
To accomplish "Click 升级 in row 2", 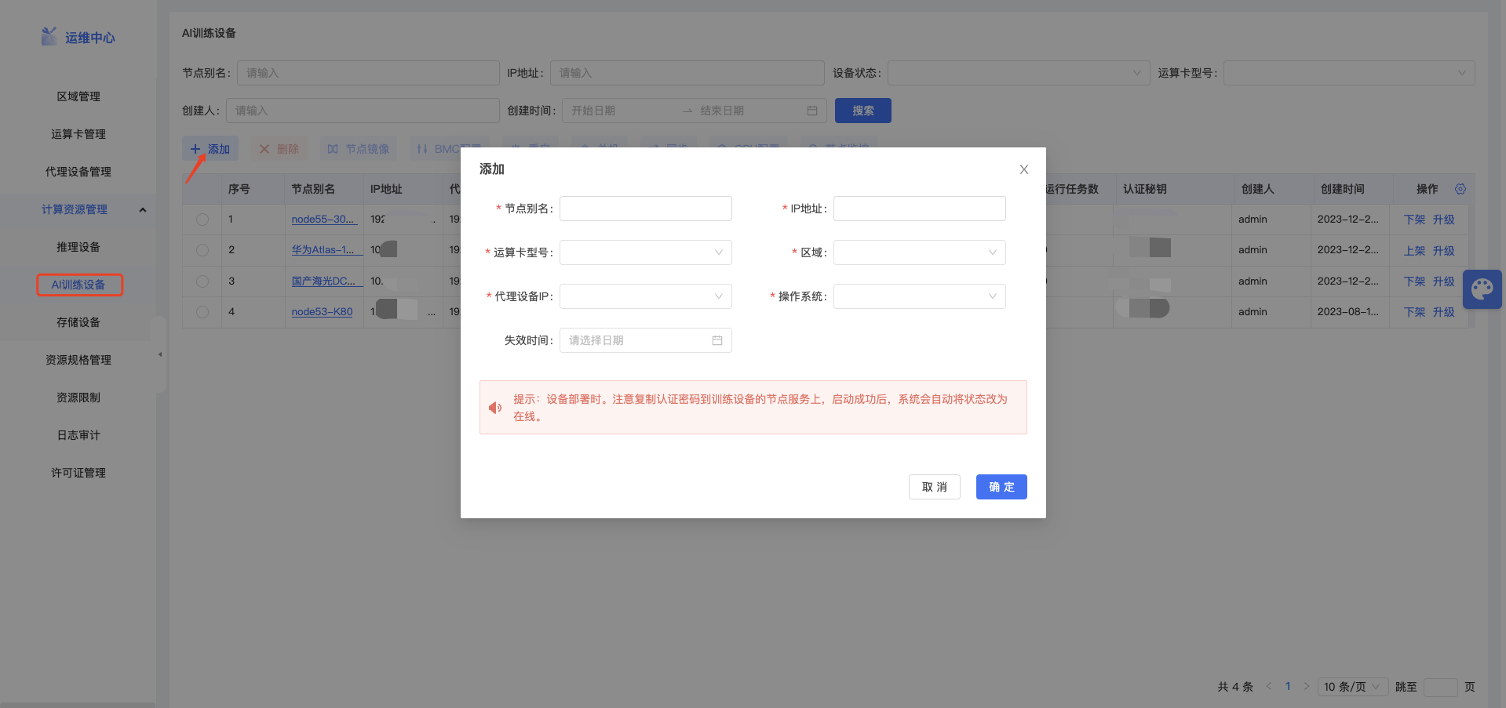I will [x=1443, y=251].
